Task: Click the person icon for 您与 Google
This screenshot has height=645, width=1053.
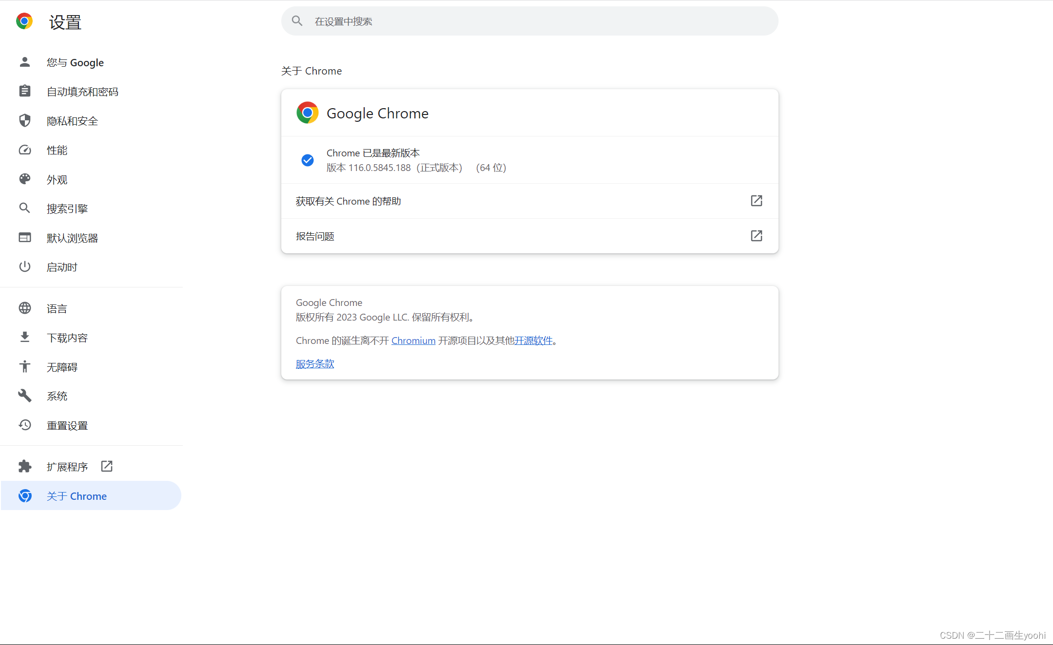Action: [x=25, y=62]
